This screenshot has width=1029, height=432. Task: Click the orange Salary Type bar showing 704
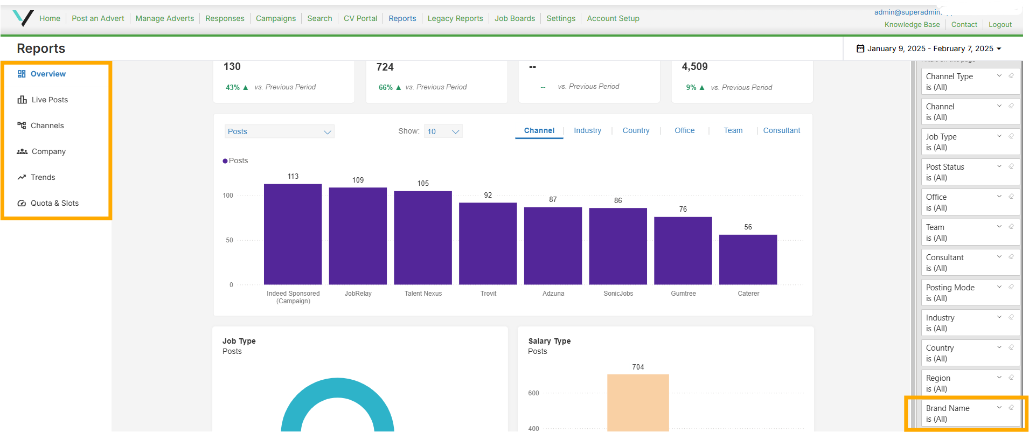638,403
